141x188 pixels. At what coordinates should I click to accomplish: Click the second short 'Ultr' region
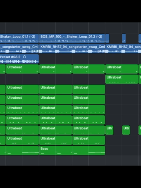point(126,130)
